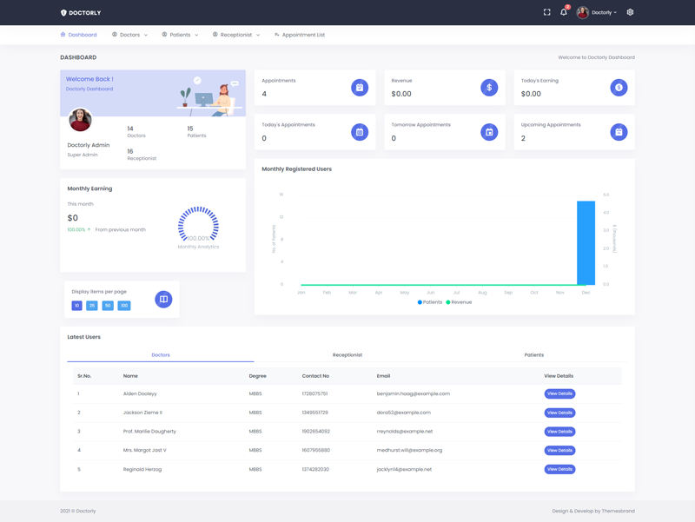The width and height of the screenshot is (695, 522).
Task: Click the Upcoming Appointments calendar icon
Action: click(619, 132)
